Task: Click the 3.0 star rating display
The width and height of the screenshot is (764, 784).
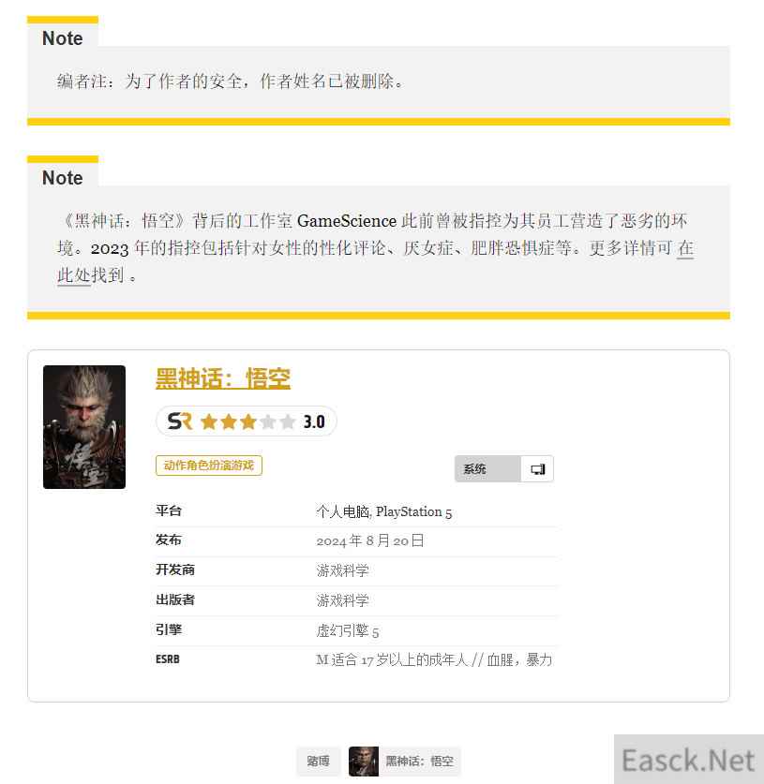Action: coord(247,422)
